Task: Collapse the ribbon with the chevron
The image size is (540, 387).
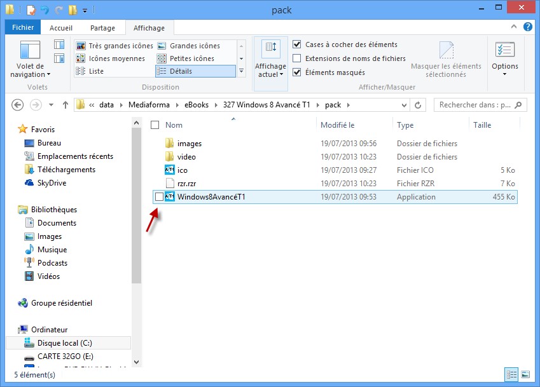Action: pos(515,28)
